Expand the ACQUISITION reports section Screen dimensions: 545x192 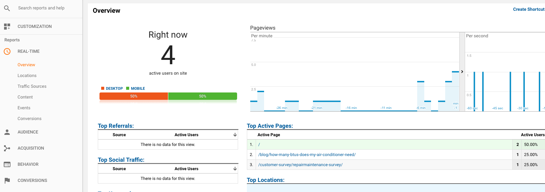31,148
